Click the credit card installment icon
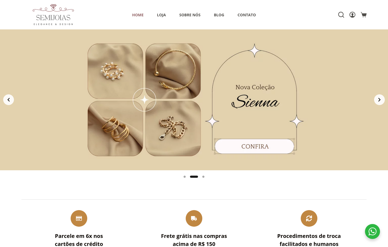 pos(79,218)
